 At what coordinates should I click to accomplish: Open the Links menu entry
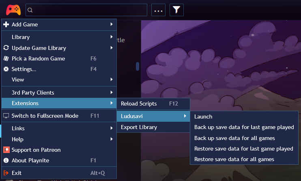pos(59,128)
